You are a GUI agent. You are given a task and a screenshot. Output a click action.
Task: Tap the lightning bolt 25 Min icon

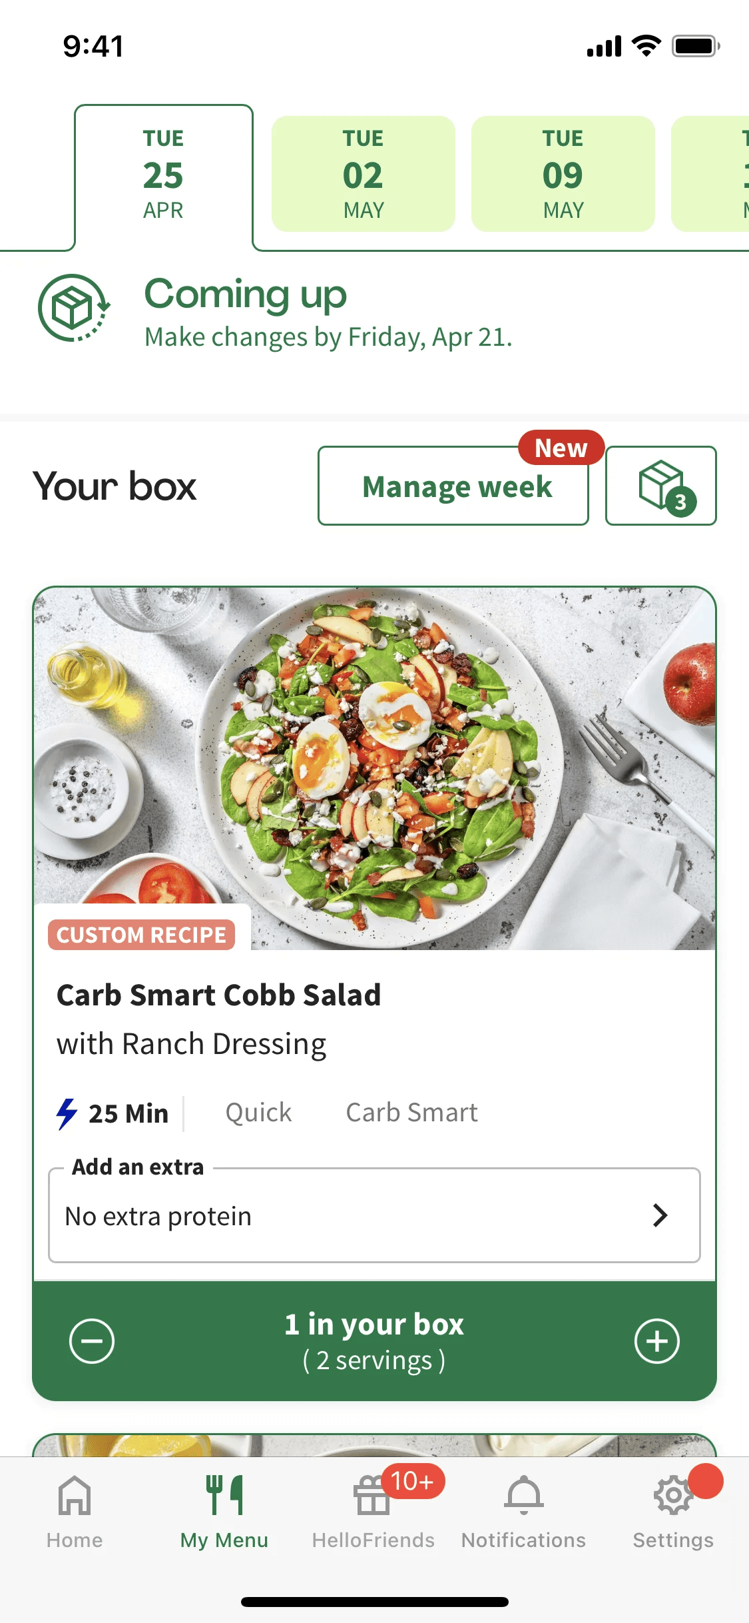click(67, 1113)
